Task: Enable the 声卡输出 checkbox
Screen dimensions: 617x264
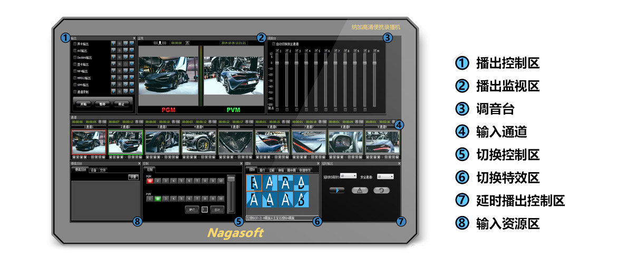Action: click(x=75, y=44)
